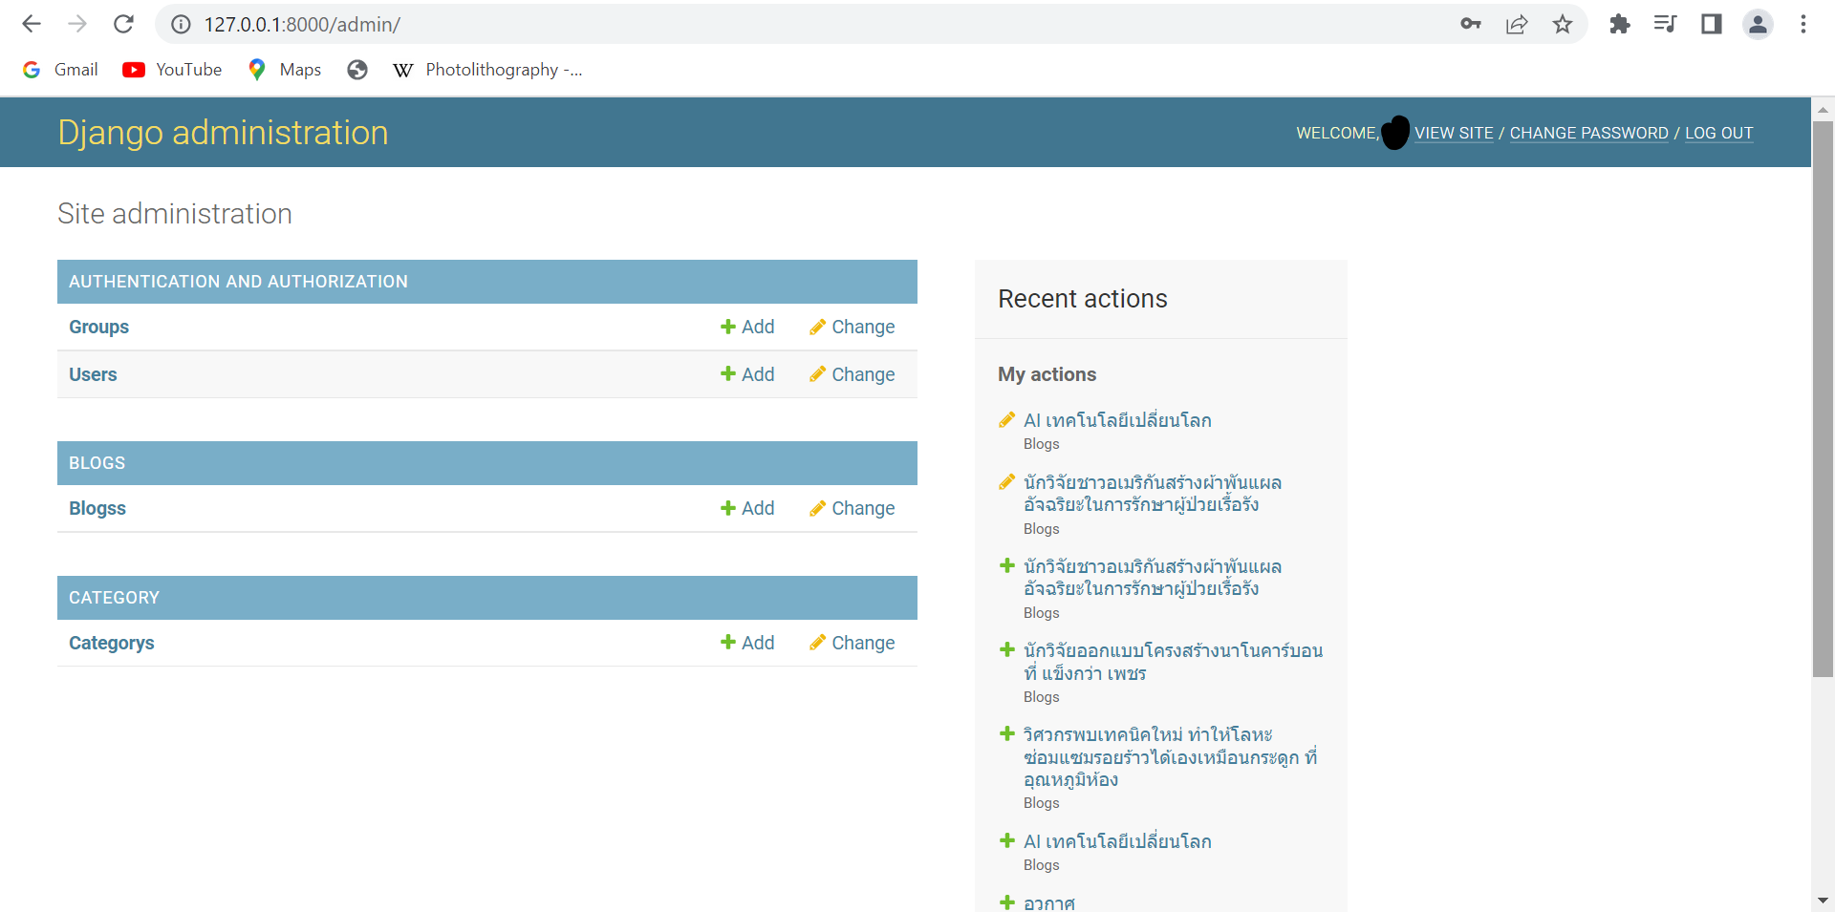Screen dimensions: 1835x912
Task: Share this page using the share icon
Action: (x=1517, y=24)
